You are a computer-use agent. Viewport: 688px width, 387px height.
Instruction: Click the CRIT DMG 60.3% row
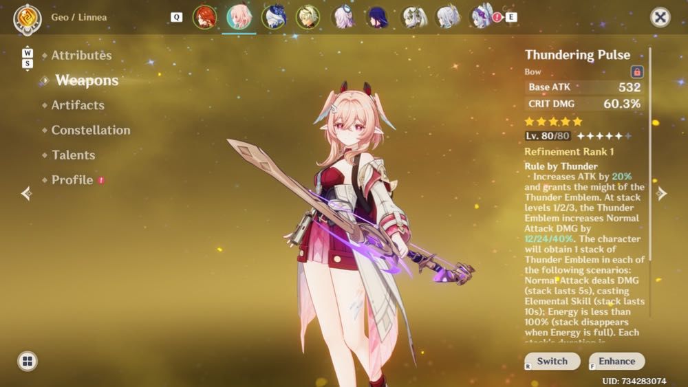(x=584, y=104)
